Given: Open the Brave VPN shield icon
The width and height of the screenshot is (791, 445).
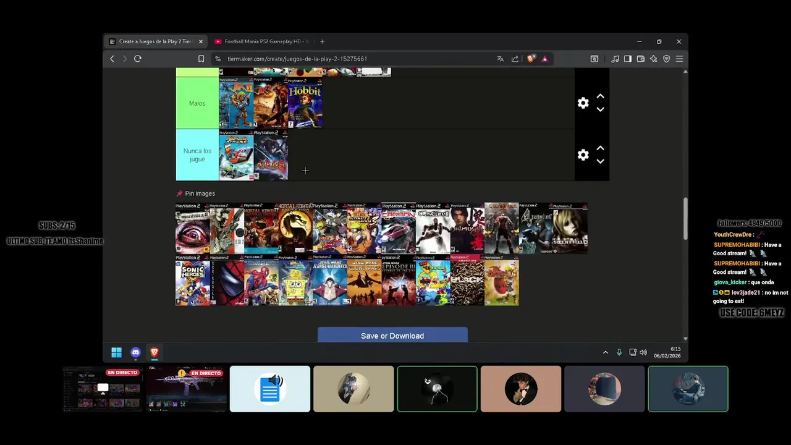Looking at the screenshot, I should [x=666, y=59].
